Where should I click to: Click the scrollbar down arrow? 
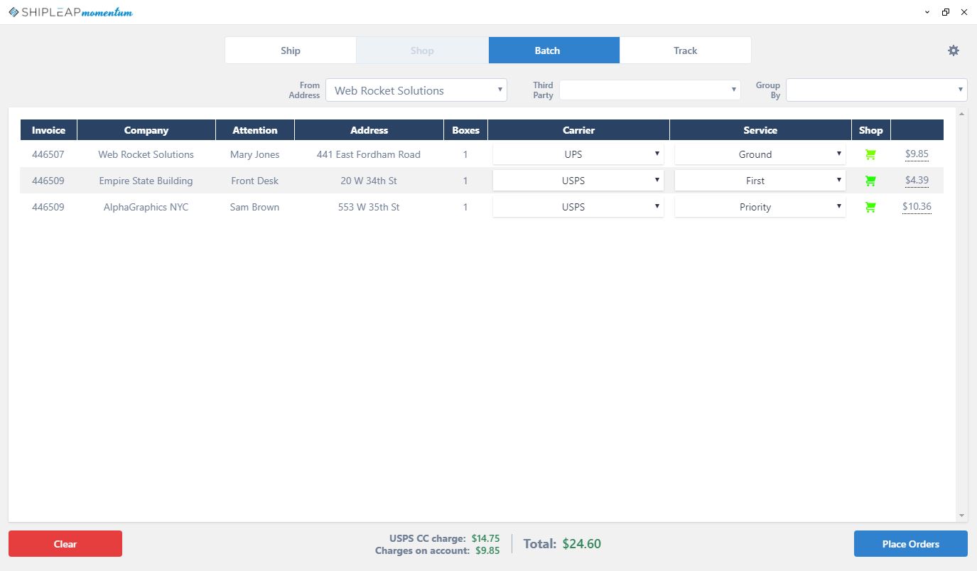[962, 516]
